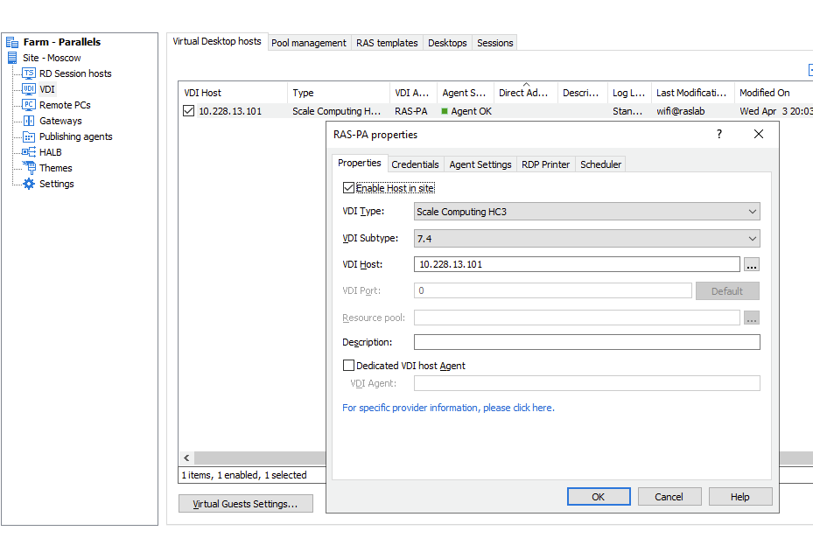Click the green Agent OK status icon
813x538 pixels.
pos(445,111)
